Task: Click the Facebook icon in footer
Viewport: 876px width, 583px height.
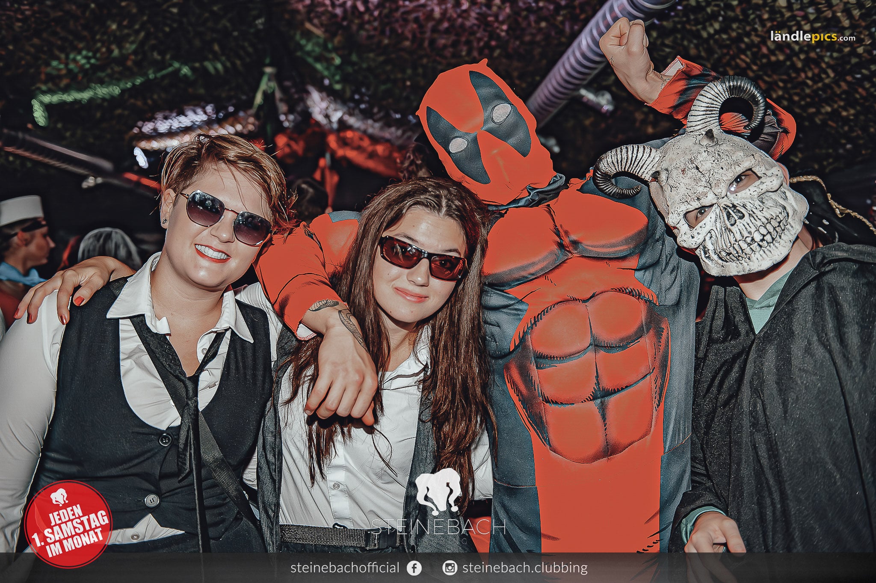Action: [414, 568]
